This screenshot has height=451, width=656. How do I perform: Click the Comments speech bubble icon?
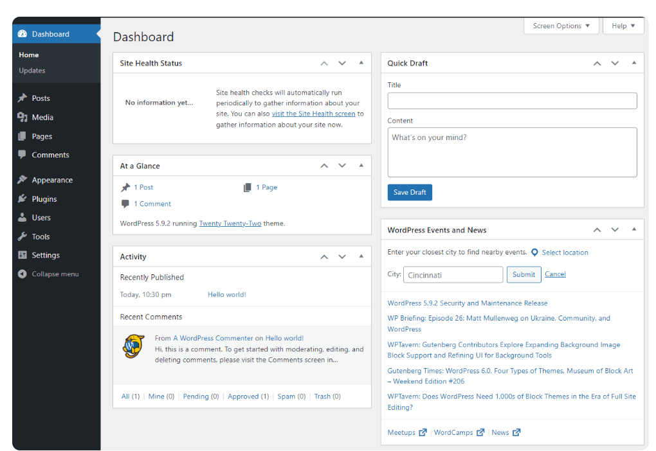click(22, 155)
